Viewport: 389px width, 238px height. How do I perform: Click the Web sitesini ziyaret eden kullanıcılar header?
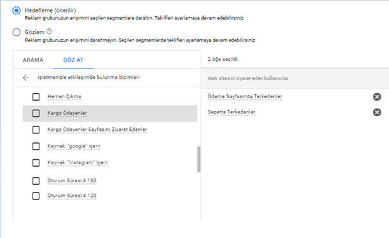pos(248,78)
